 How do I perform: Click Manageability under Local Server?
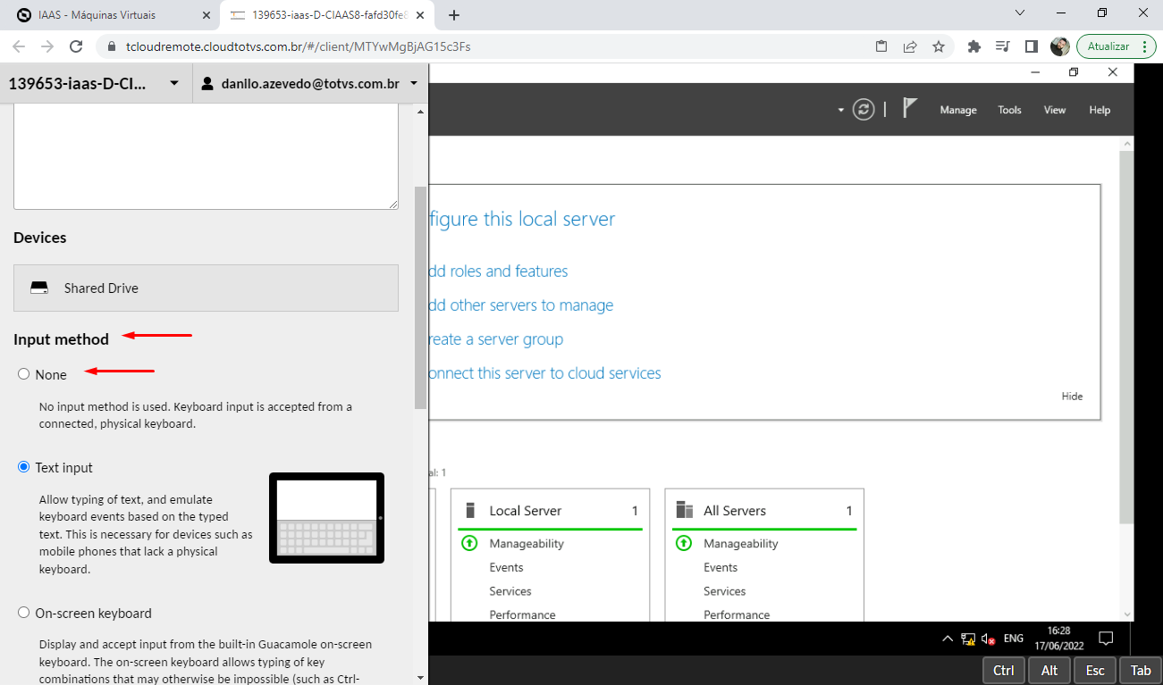(527, 543)
